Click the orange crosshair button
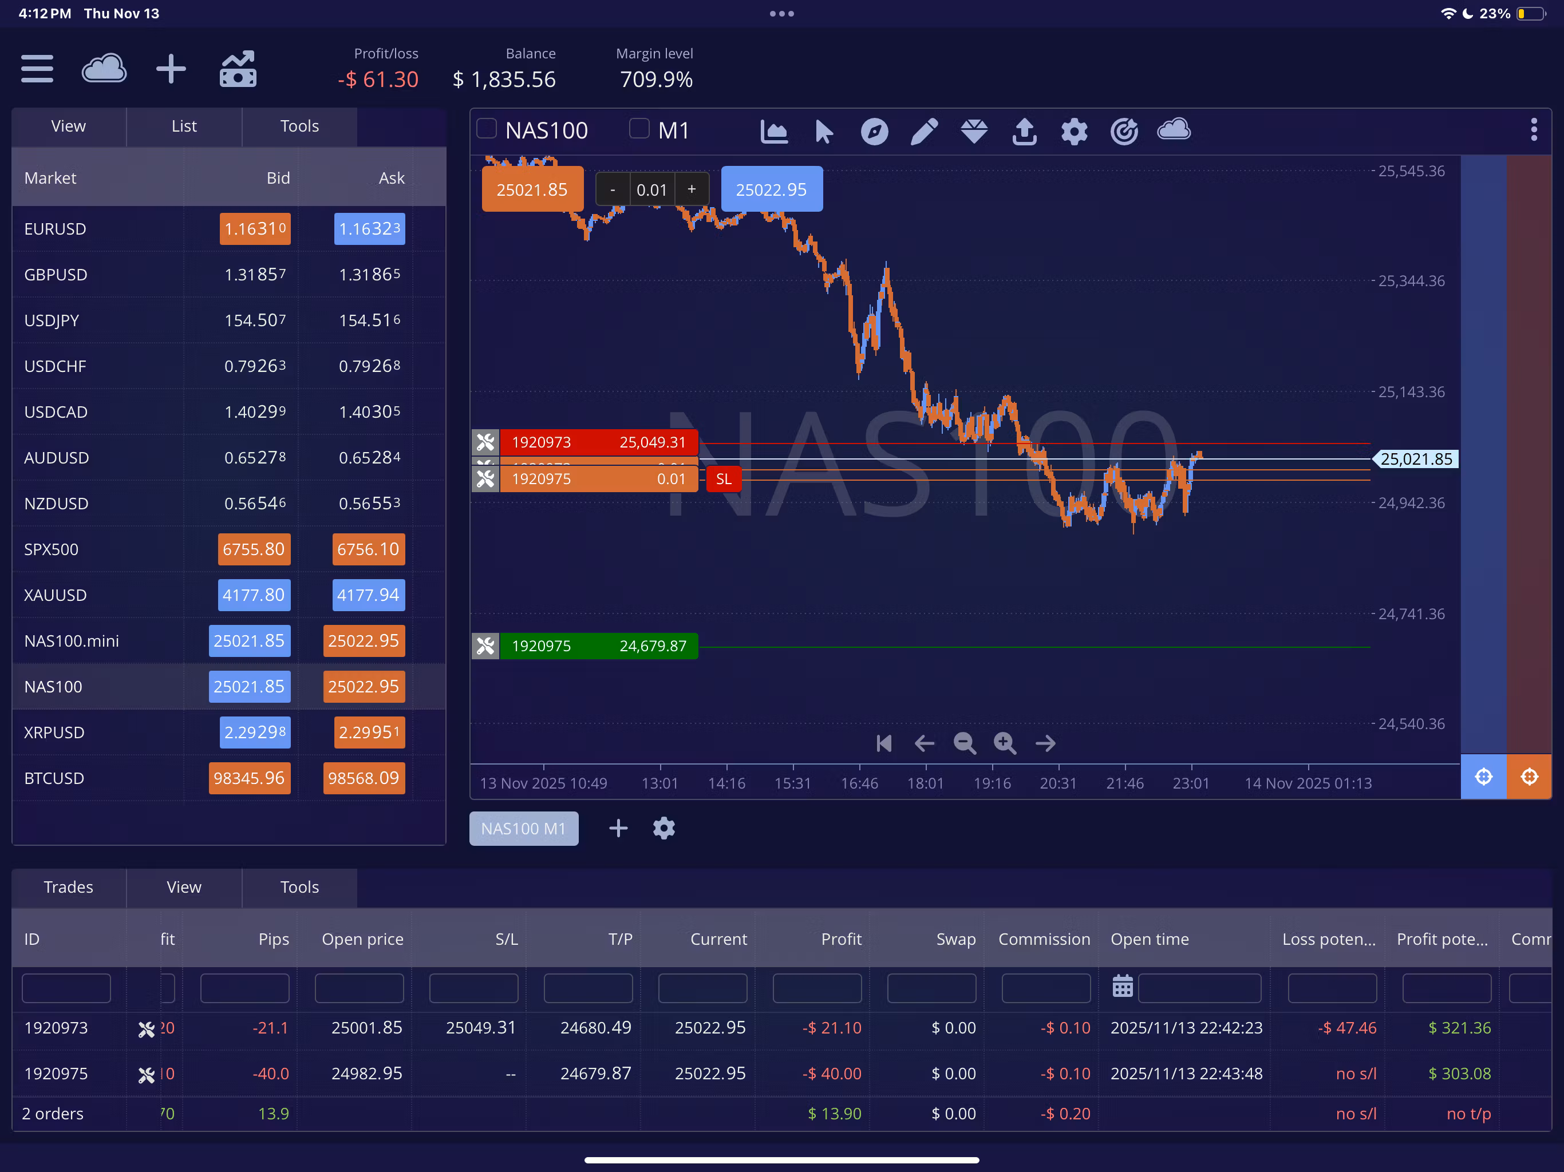The width and height of the screenshot is (1564, 1172). pyautogui.click(x=1529, y=777)
